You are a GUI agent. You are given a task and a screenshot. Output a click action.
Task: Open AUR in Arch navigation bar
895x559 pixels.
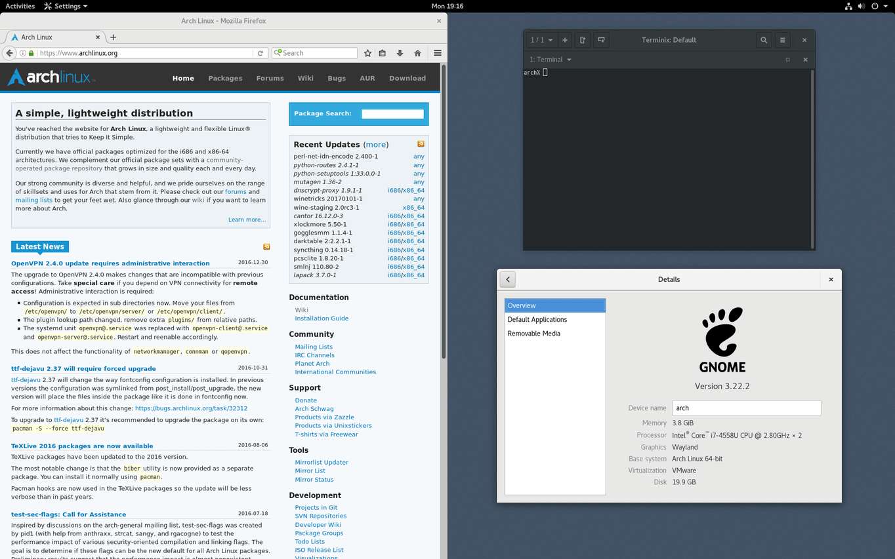(x=367, y=78)
